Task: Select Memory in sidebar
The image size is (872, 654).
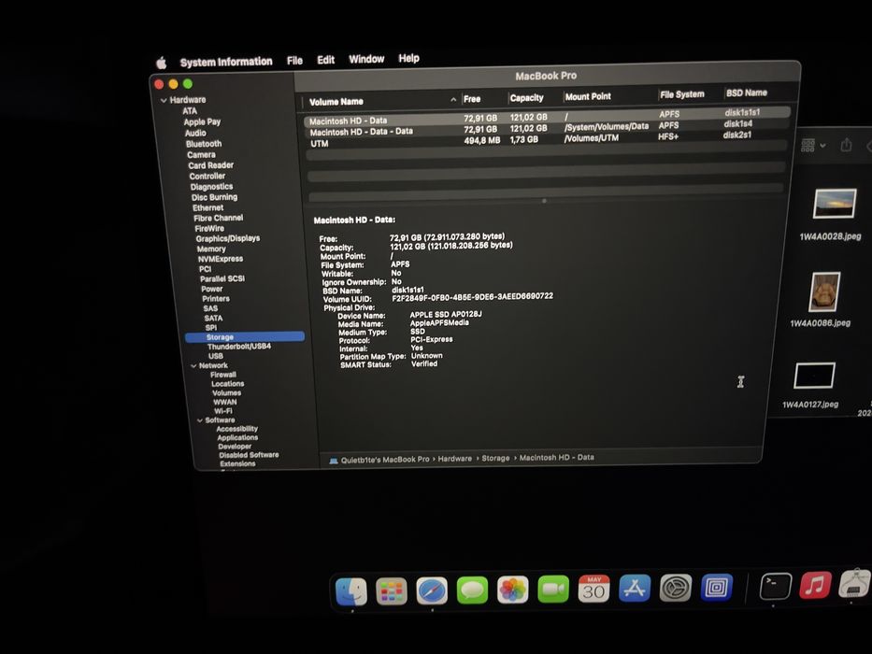Action: (x=211, y=249)
